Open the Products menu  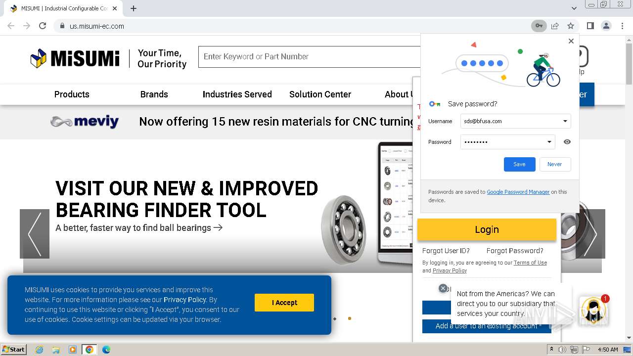click(72, 94)
